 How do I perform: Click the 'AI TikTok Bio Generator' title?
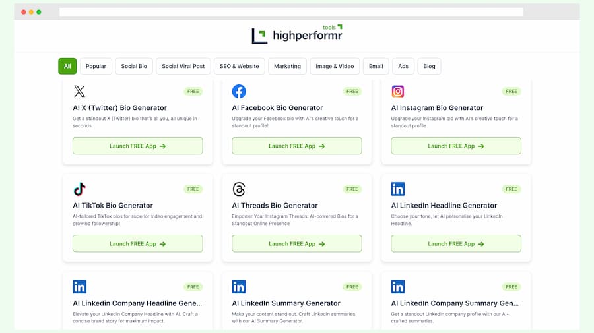click(x=113, y=206)
